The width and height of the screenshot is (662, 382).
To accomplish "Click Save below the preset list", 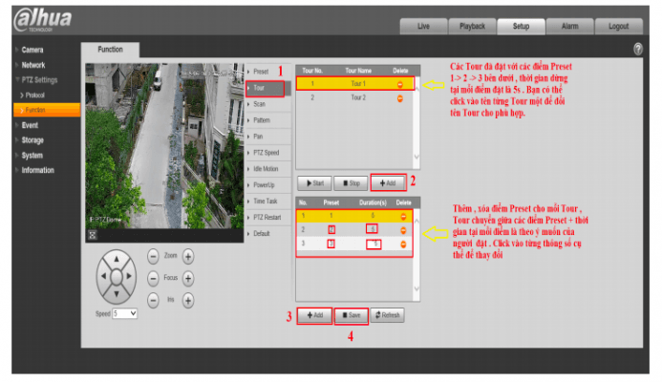I will [x=351, y=314].
